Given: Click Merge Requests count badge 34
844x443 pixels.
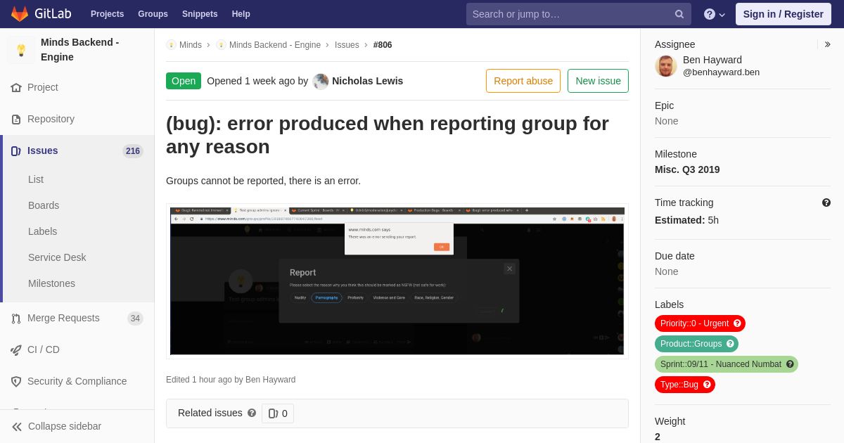Looking at the screenshot, I should click(x=135, y=318).
